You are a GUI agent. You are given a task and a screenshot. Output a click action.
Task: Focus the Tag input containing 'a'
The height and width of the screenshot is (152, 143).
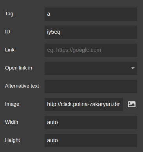[91, 14]
